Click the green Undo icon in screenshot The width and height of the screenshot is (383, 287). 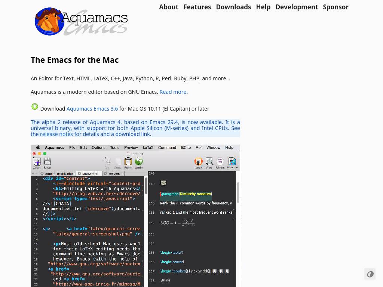139,163
